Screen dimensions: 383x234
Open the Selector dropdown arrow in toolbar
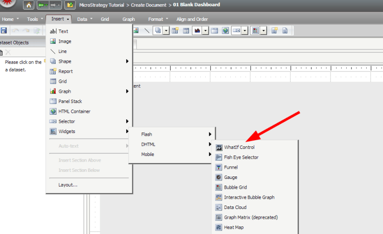(x=245, y=31)
